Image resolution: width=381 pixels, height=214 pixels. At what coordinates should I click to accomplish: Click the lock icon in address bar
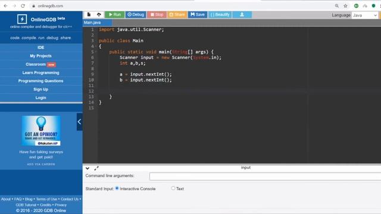pyautogui.click(x=33, y=6)
